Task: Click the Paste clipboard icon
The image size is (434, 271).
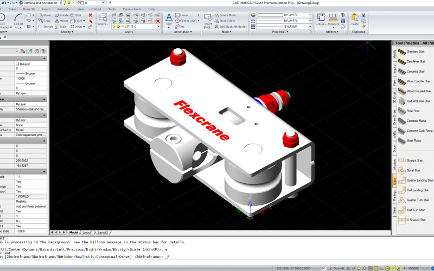Action: click(355, 19)
